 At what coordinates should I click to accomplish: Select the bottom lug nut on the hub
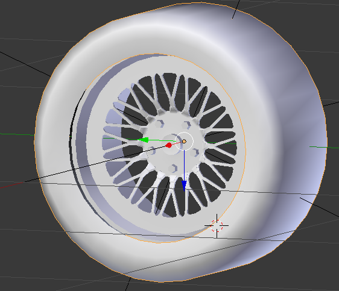coord(173,168)
